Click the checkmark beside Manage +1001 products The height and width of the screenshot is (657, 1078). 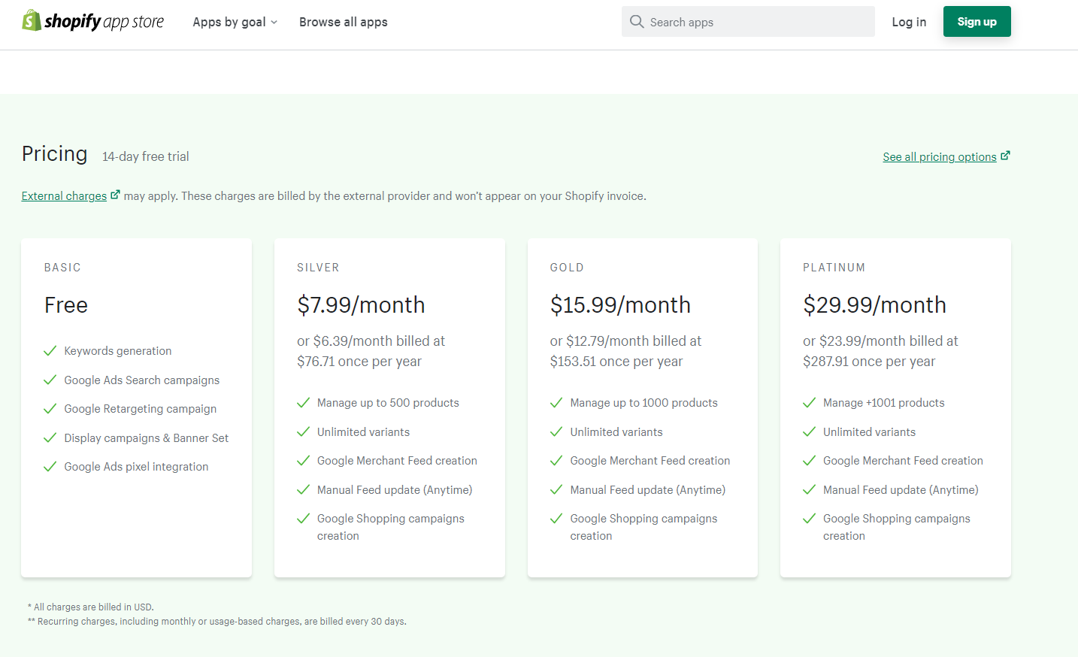810,403
